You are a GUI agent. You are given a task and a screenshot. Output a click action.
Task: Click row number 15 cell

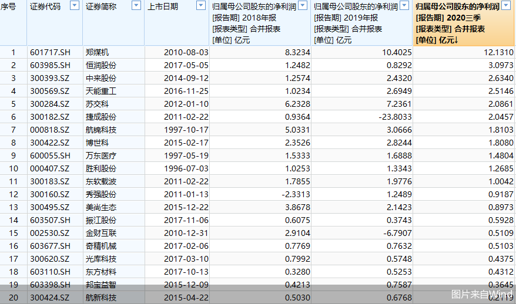[x=14, y=233]
